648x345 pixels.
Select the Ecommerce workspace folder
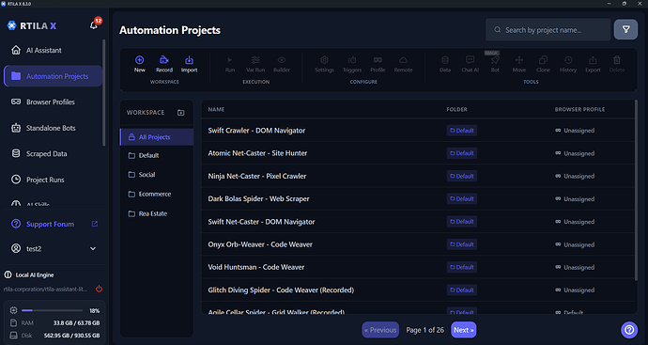pyautogui.click(x=157, y=194)
